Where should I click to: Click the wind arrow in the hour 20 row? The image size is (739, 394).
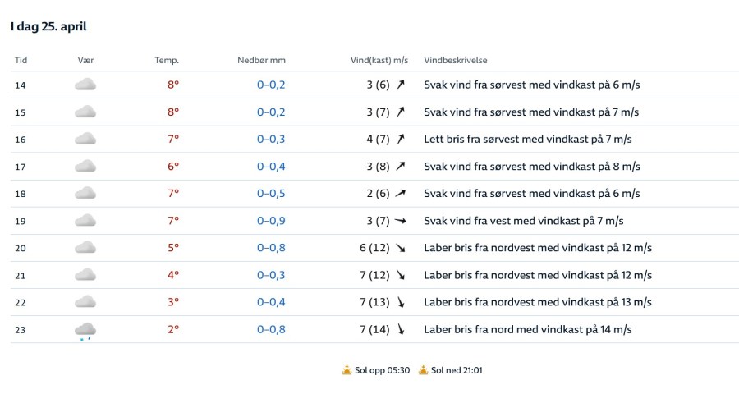point(401,248)
